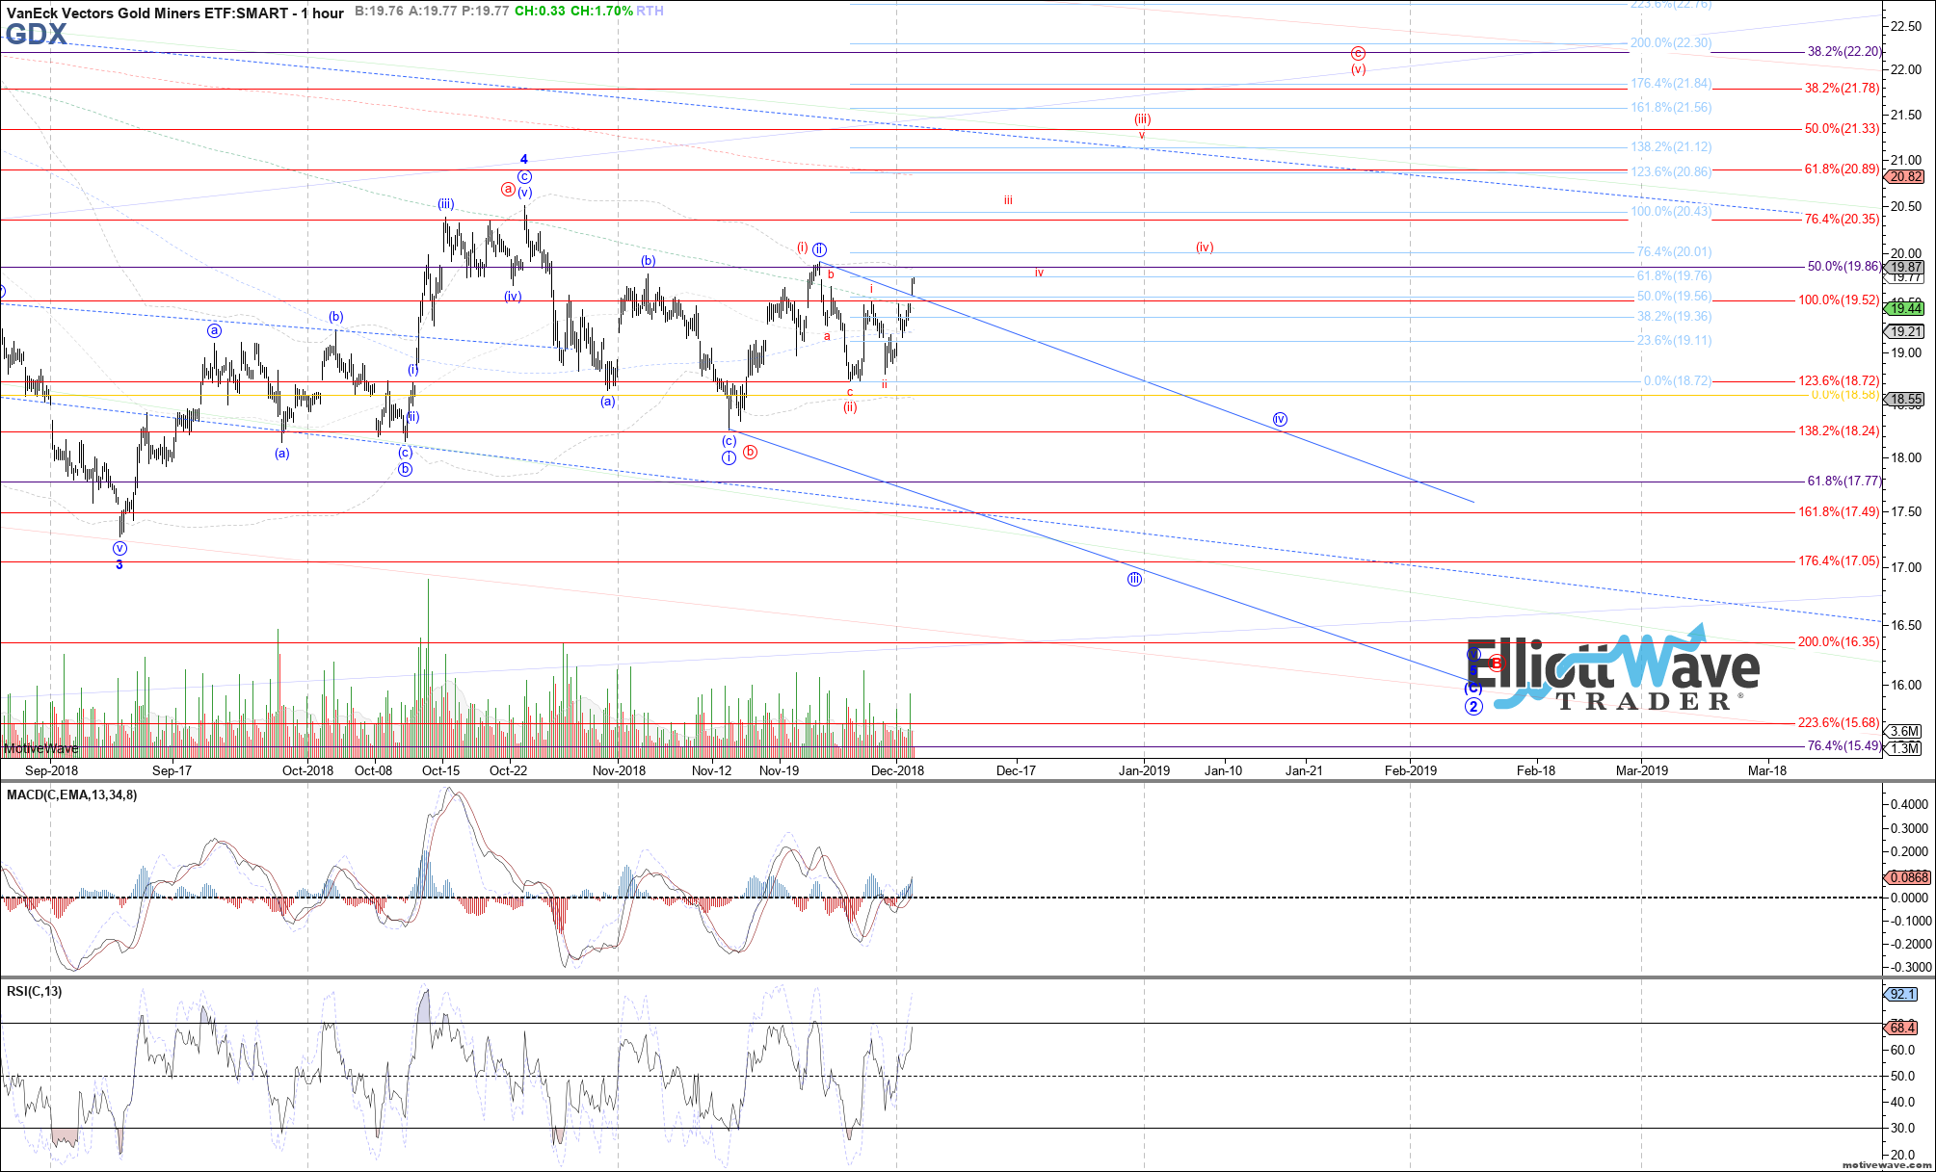The image size is (1936, 1172).
Task: Select the MACD(C,EMA,13,34,8) study label
Action: 72,794
